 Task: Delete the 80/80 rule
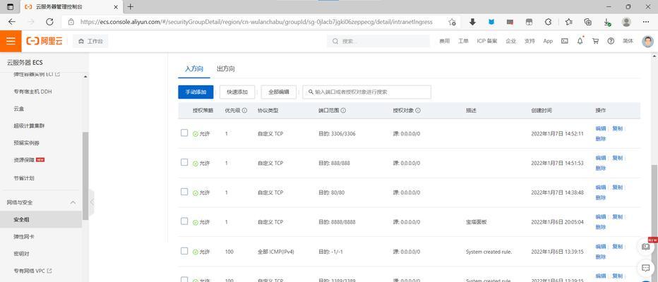[x=601, y=198]
